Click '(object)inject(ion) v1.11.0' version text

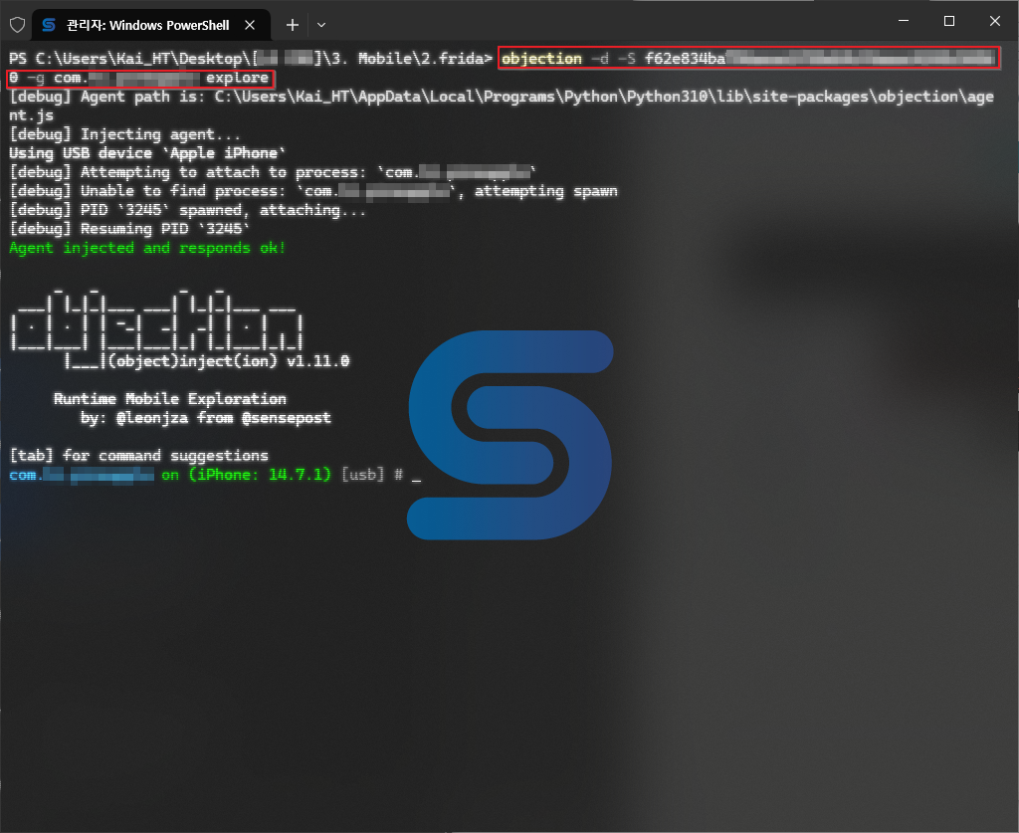point(229,360)
